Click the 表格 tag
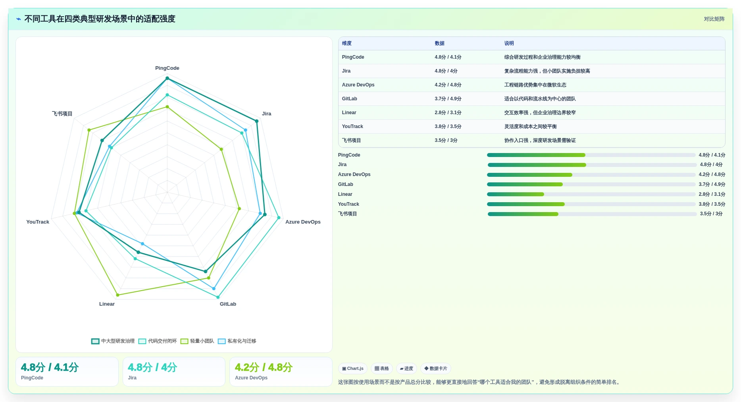 pos(382,368)
